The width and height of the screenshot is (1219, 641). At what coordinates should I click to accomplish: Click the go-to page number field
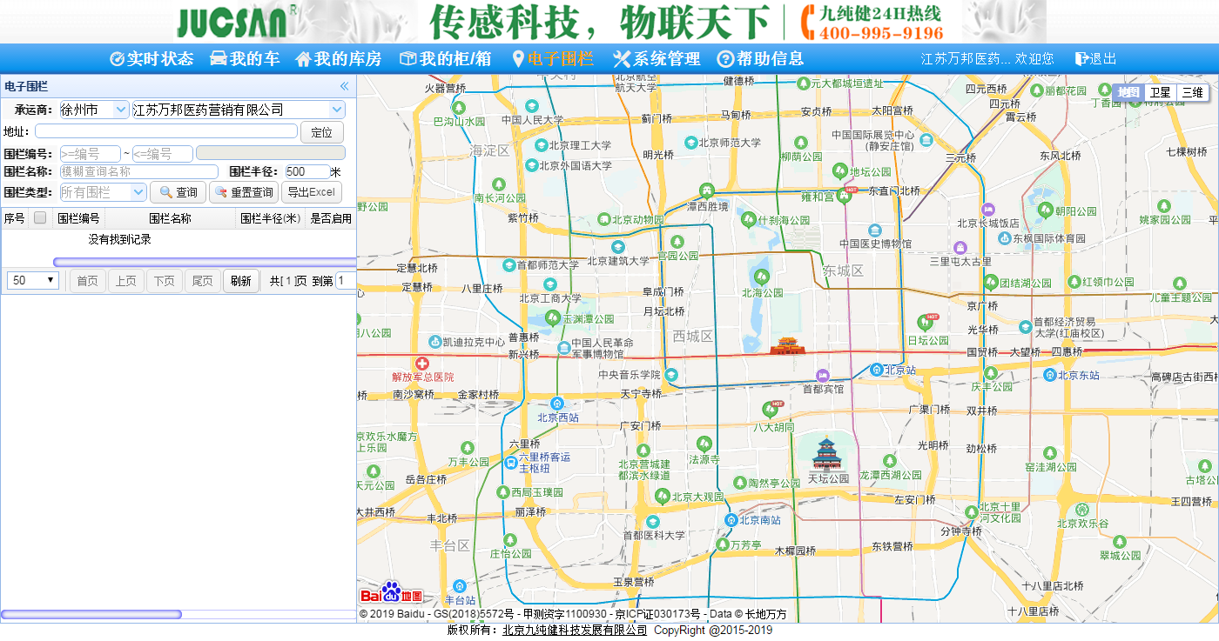pos(345,280)
